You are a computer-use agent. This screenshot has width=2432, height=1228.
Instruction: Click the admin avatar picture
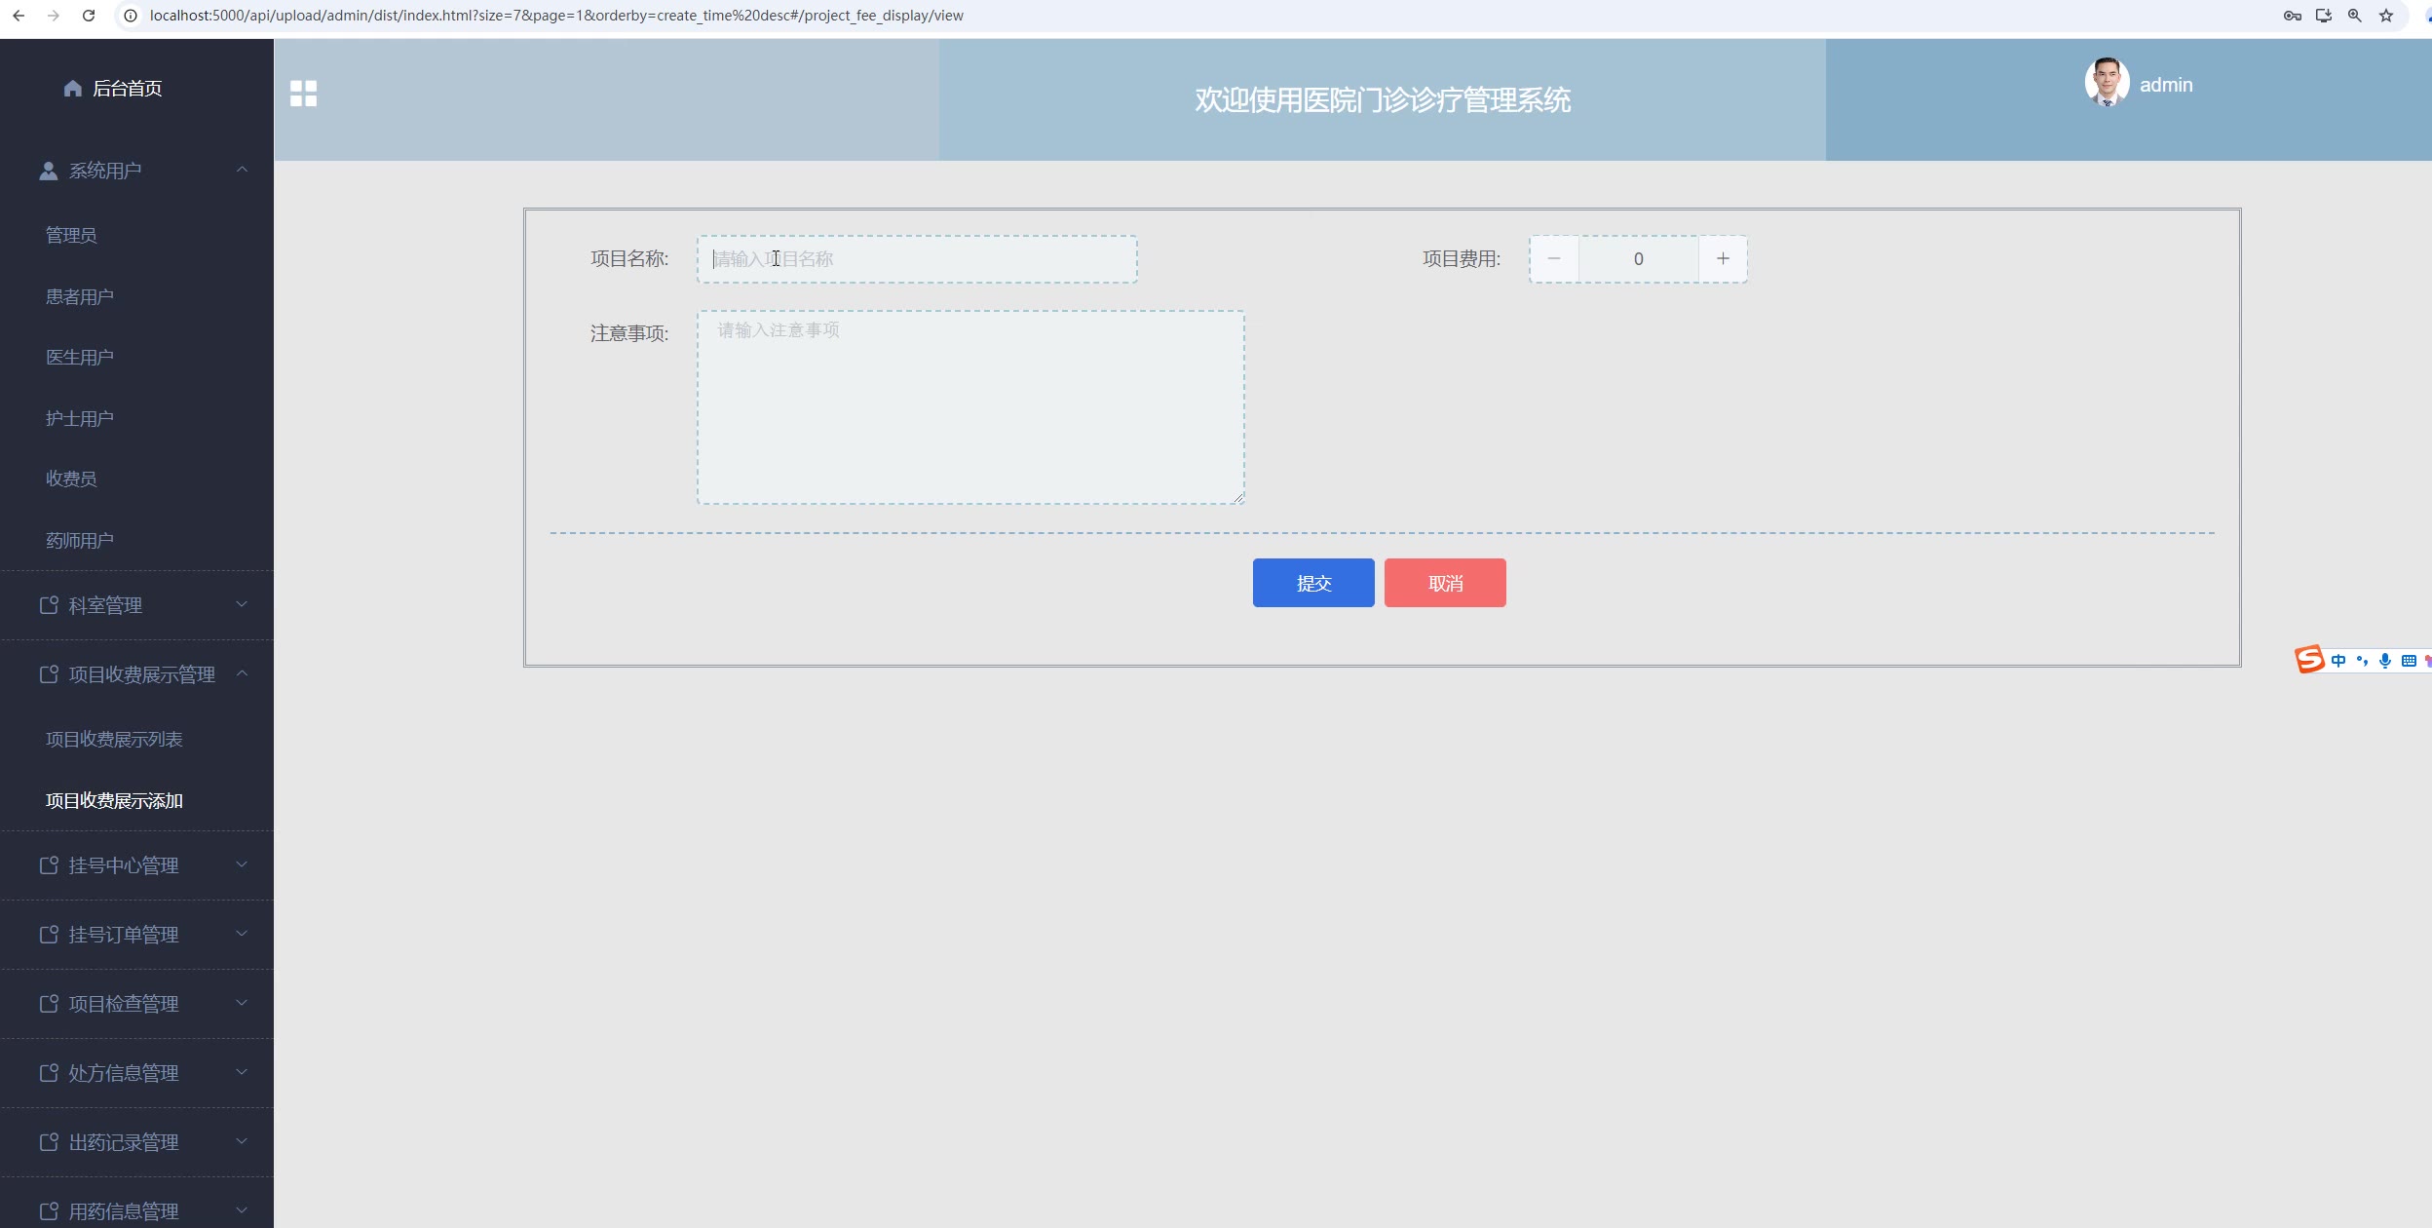point(2106,83)
